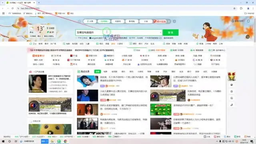Reload the page with the refresh icon
Viewport: 256px width, 144px height.
(12, 8)
